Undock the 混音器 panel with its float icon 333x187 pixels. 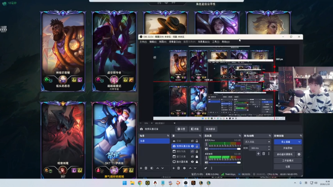[x=240, y=136]
